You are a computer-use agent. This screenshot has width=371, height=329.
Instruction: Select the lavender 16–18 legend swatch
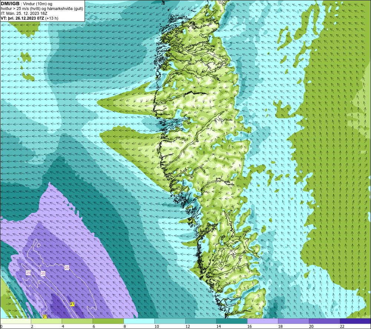tap(263, 321)
